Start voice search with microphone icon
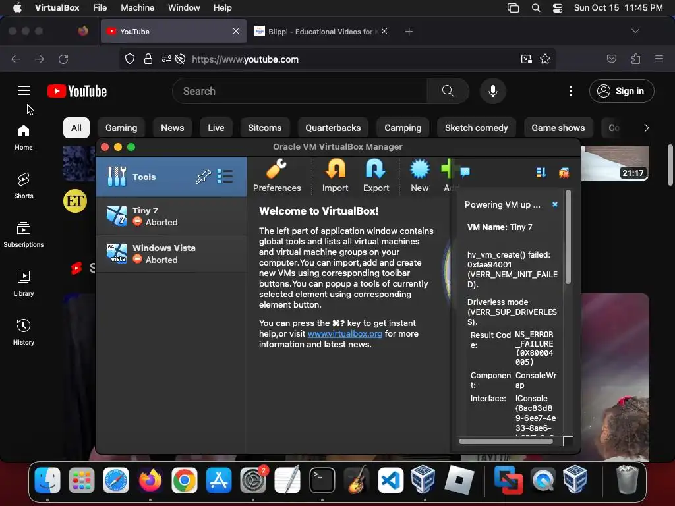This screenshot has width=675, height=506. pos(493,91)
